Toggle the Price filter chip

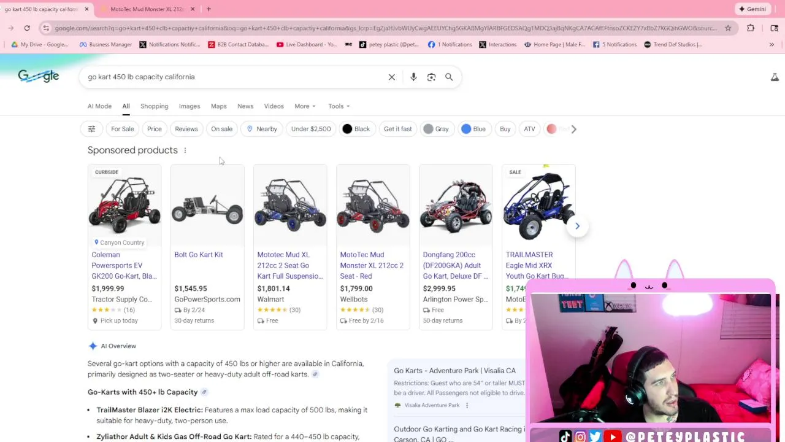click(x=155, y=129)
